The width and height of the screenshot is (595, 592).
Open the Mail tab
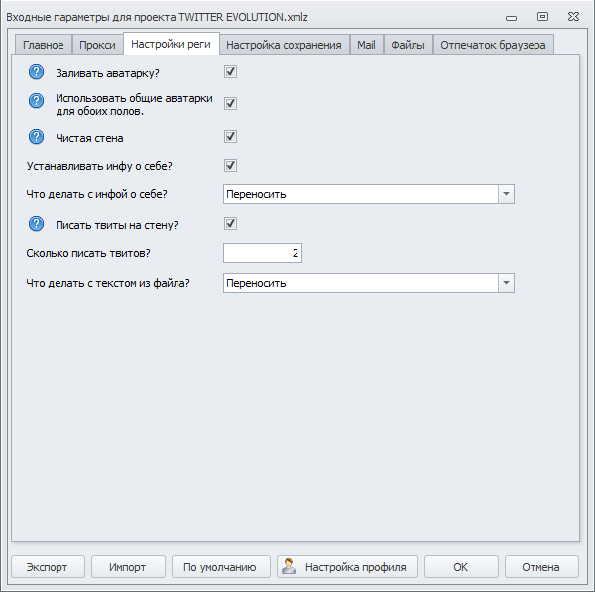click(366, 45)
